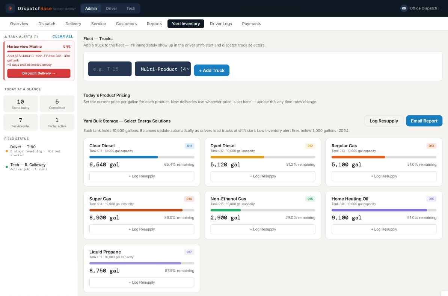
Task: Click the 2,900 gal value
Action: click(225, 218)
